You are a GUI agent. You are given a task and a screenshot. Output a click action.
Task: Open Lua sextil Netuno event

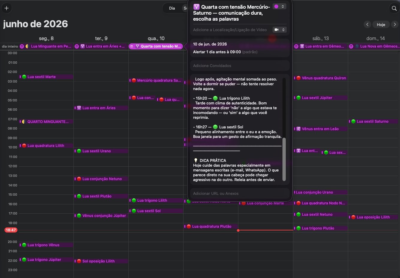click(x=321, y=215)
